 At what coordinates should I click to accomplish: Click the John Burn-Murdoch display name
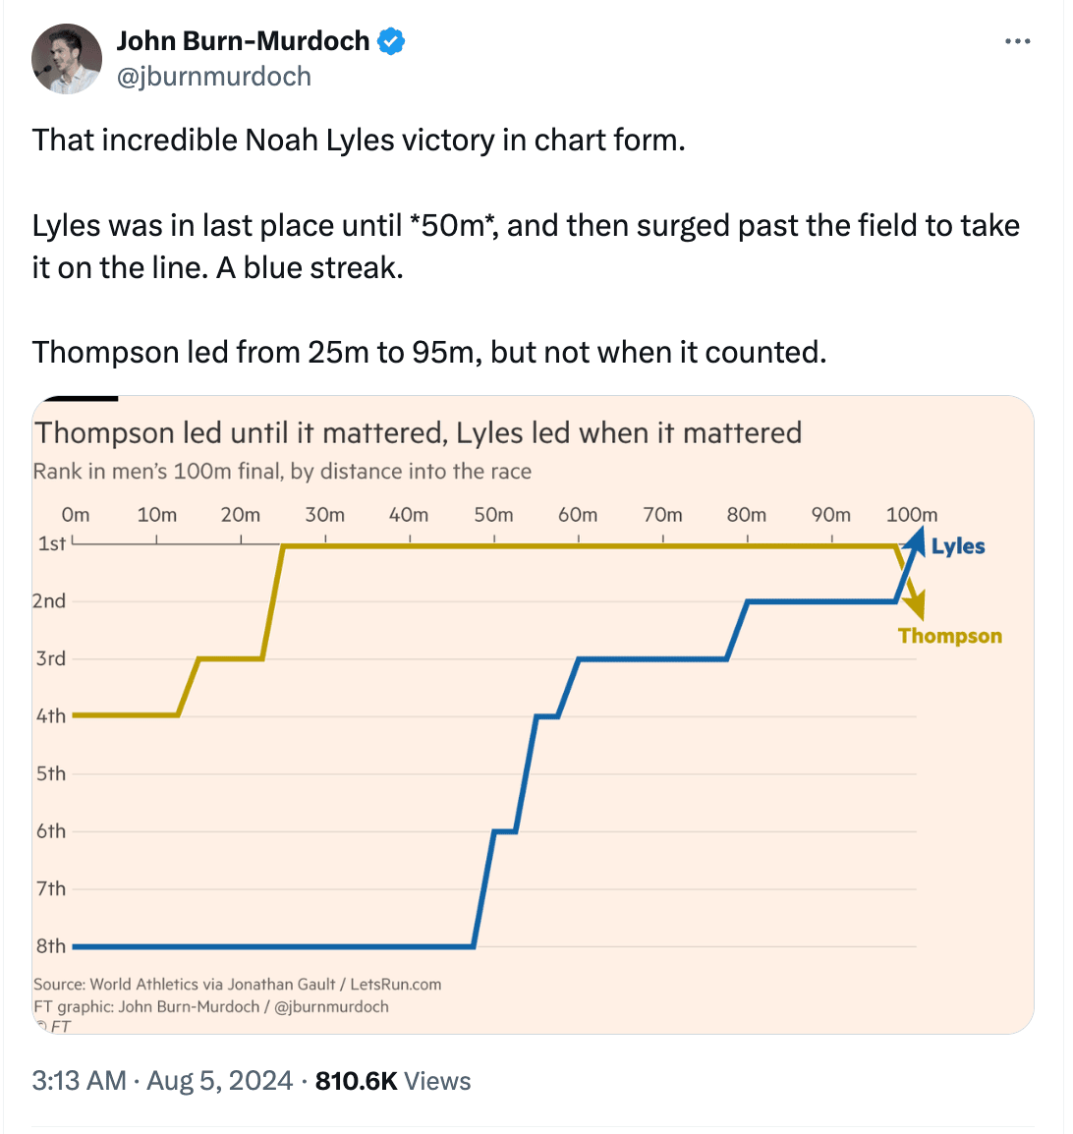[243, 41]
